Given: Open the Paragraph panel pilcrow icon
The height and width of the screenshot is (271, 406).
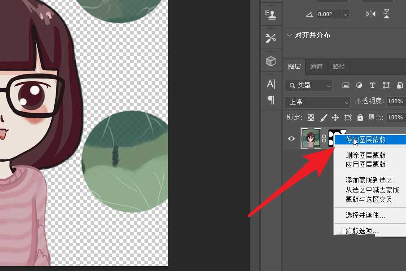Looking at the screenshot, I should [x=271, y=100].
